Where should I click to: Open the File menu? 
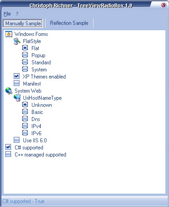pos(7,14)
